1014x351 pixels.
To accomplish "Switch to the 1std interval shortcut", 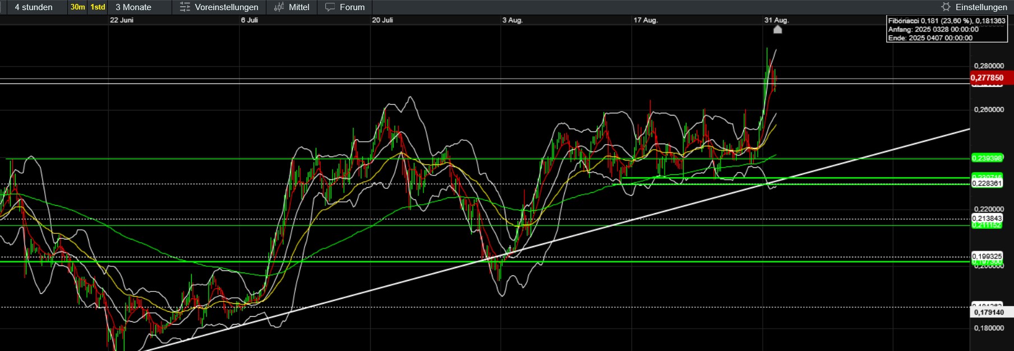I will [x=98, y=7].
